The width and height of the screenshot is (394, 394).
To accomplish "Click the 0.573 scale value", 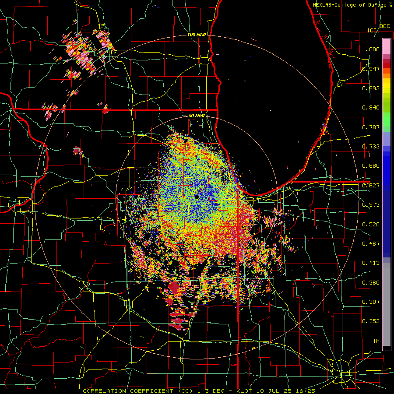I will coord(371,205).
